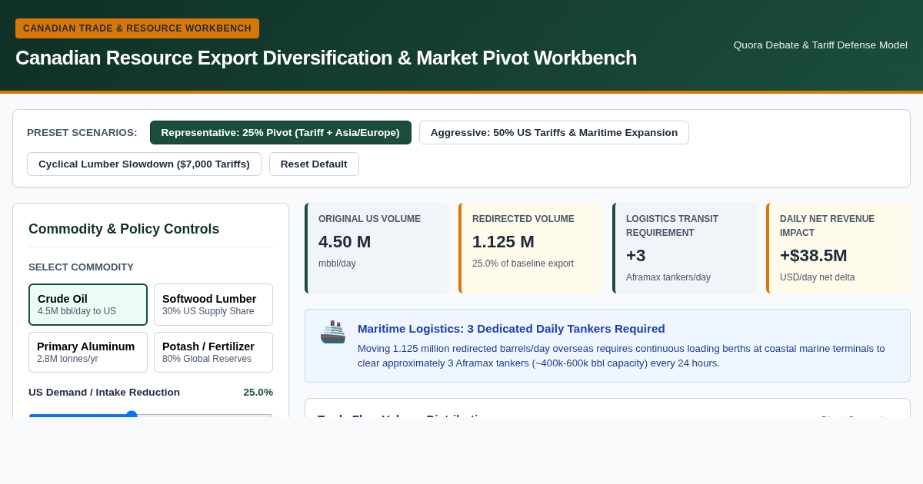Click the SELECT COMMODITY label
The width and height of the screenshot is (923, 484).
click(81, 267)
